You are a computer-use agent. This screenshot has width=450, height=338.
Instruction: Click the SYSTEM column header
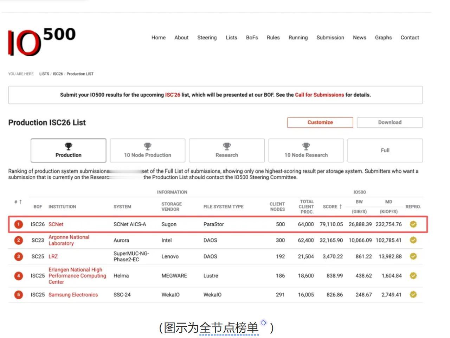click(122, 207)
